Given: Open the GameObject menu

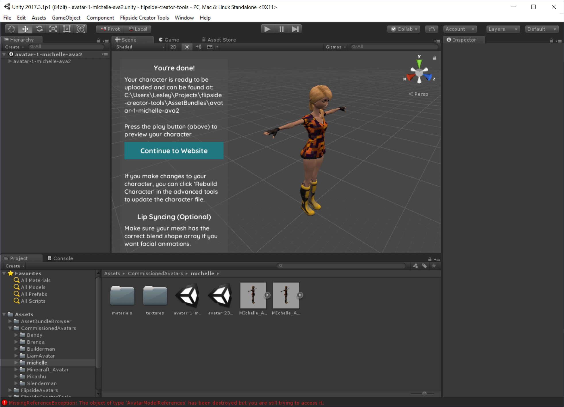Looking at the screenshot, I should 66,18.
